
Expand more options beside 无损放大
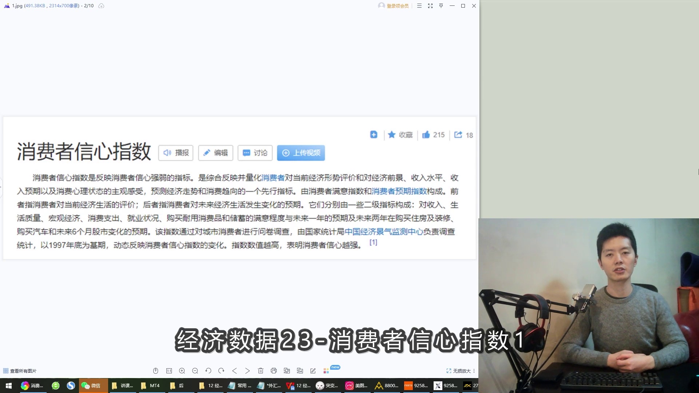pyautogui.click(x=474, y=371)
